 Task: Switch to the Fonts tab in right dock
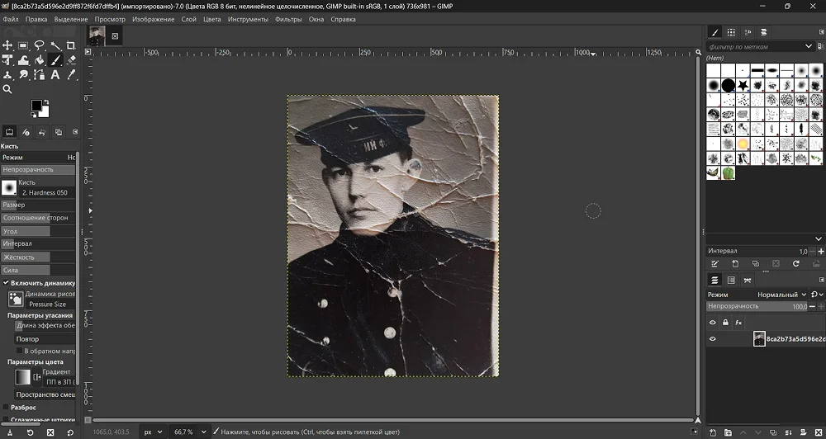pos(748,32)
